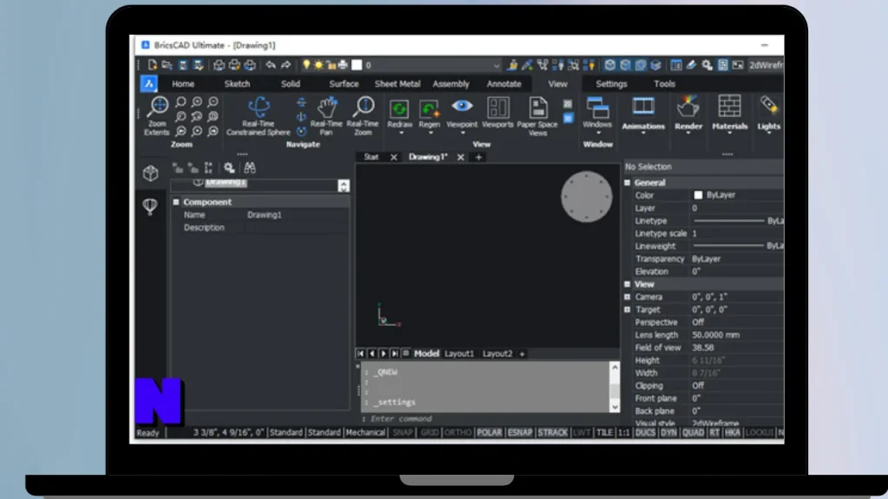
Task: Toggle QUAD in the status bar
Action: coord(693,433)
